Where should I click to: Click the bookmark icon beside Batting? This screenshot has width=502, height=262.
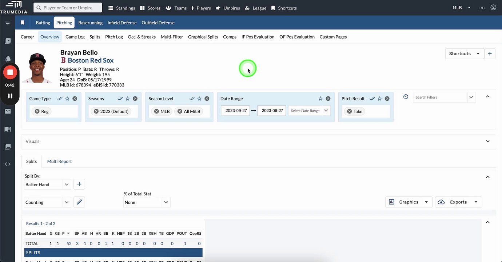(x=23, y=23)
